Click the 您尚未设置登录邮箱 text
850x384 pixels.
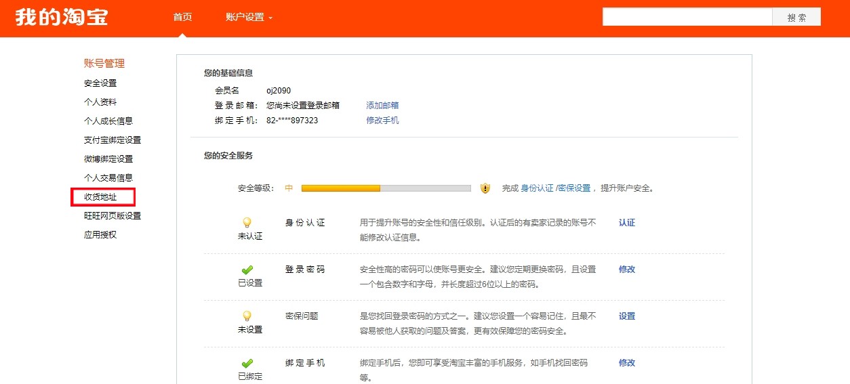click(303, 106)
